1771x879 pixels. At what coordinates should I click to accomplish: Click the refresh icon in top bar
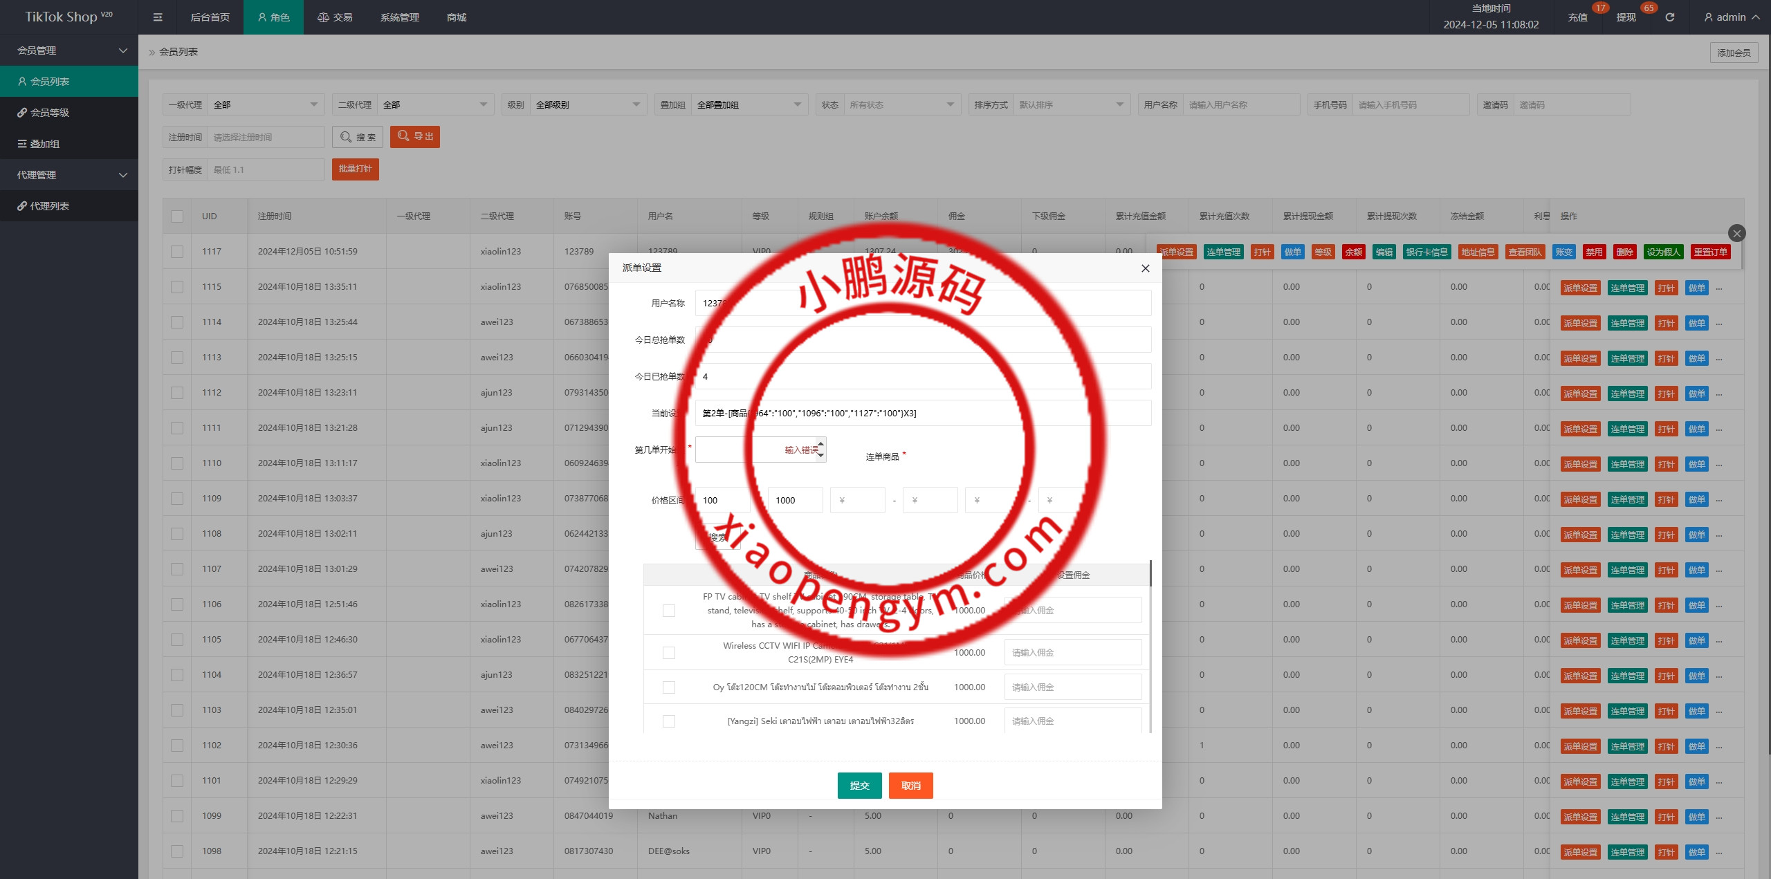point(1669,17)
